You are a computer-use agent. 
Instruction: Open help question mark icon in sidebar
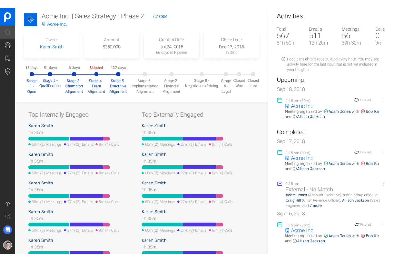click(x=7, y=216)
